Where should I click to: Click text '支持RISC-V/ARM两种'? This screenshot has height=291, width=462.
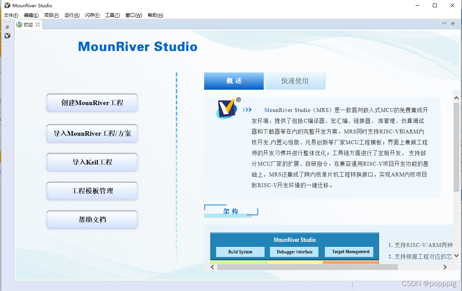pos(424,245)
